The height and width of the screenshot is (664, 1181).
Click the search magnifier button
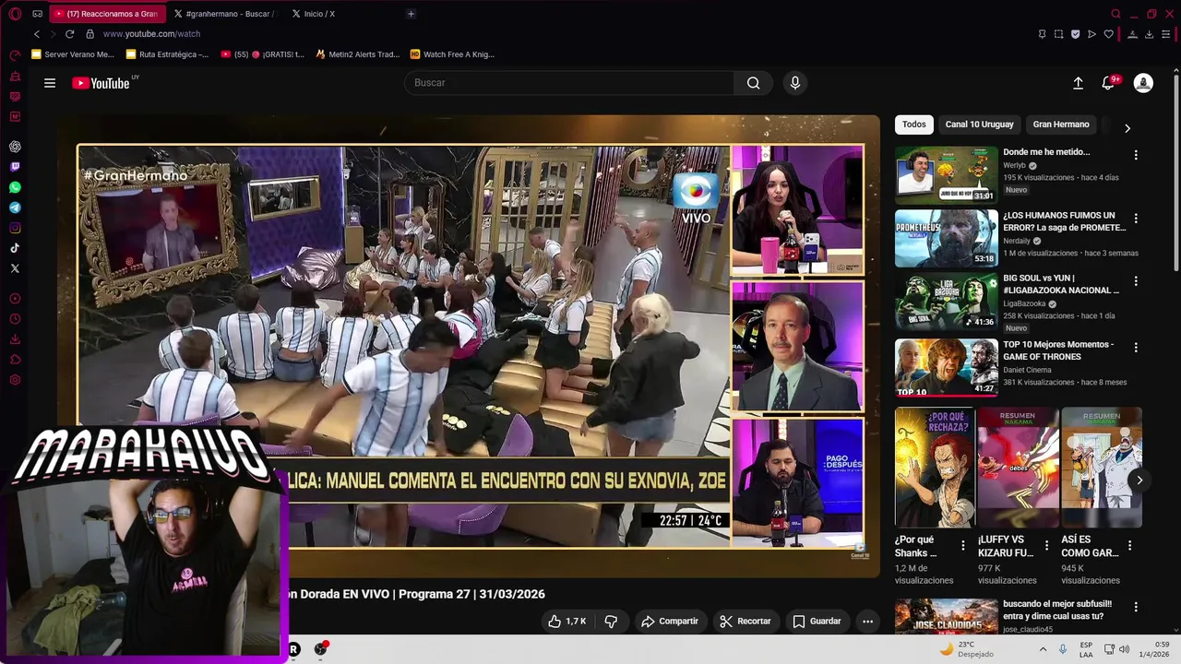(x=754, y=83)
